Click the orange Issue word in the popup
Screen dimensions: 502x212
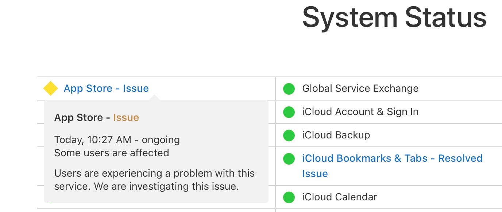tap(126, 118)
